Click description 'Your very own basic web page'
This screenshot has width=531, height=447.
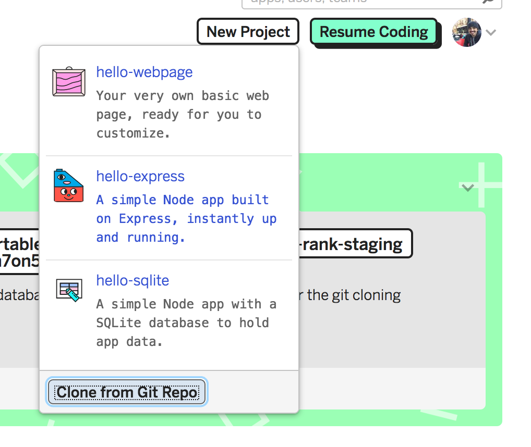coord(183,114)
